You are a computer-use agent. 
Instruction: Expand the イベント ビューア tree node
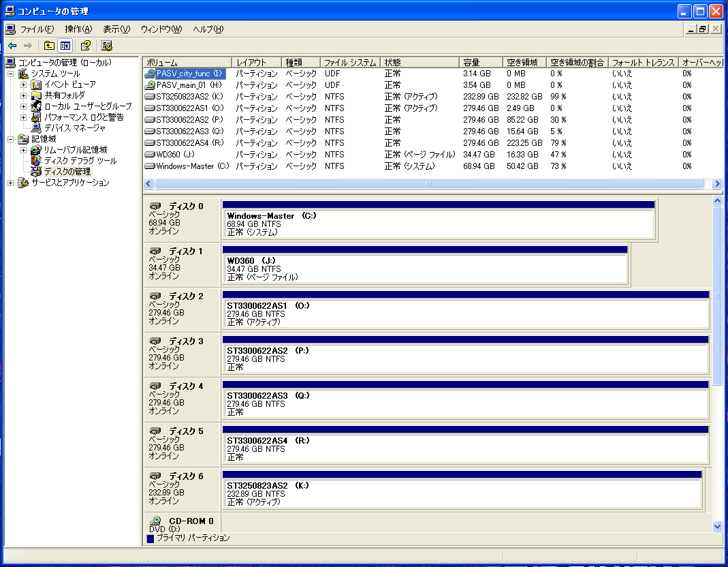[24, 85]
